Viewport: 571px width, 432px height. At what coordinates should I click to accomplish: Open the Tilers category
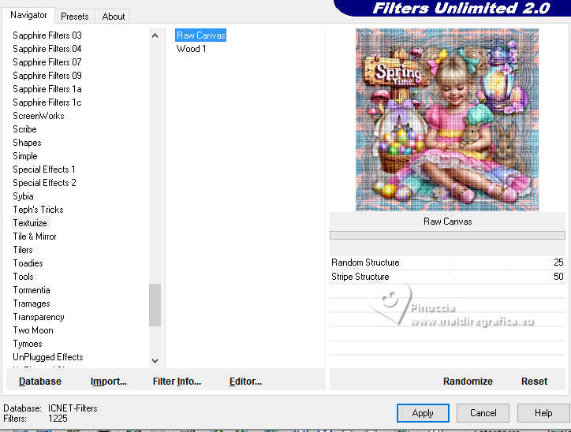[x=23, y=250]
